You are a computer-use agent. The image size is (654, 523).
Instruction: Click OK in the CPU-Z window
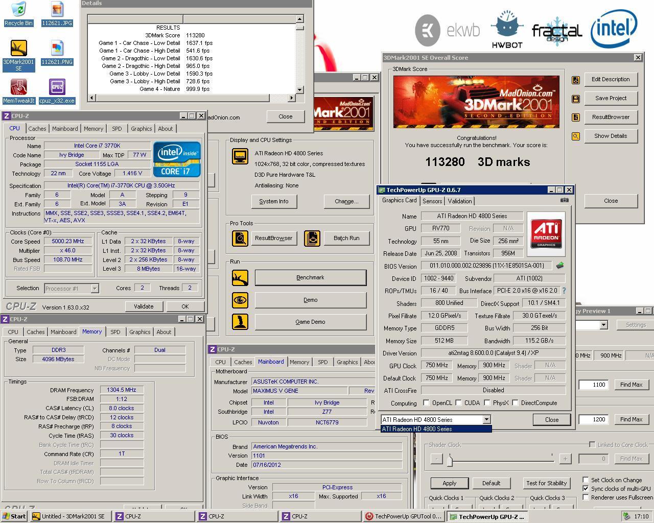185,306
